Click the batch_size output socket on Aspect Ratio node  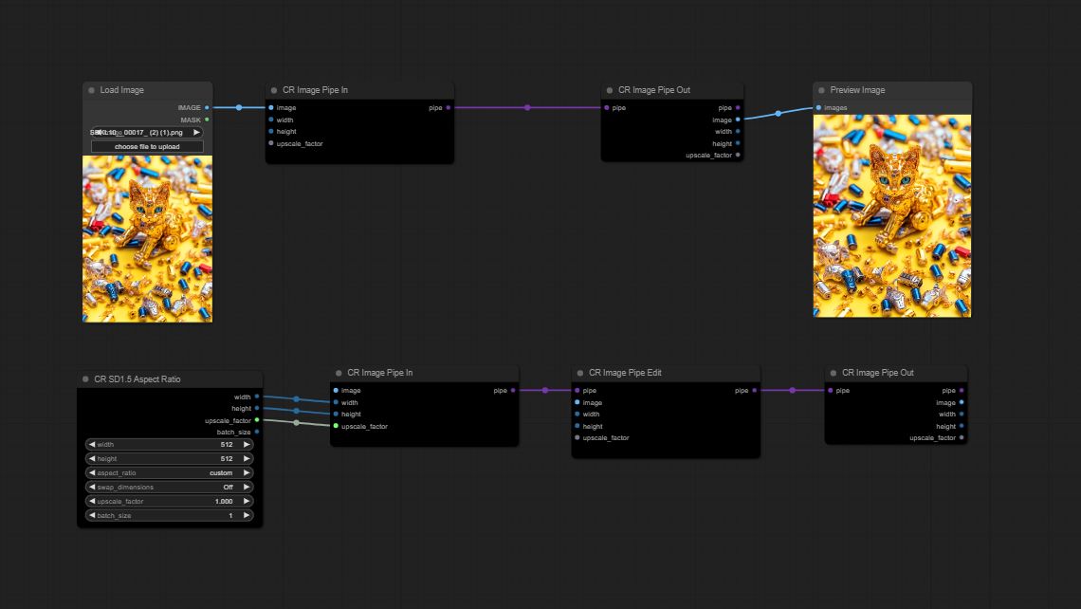[257, 433]
